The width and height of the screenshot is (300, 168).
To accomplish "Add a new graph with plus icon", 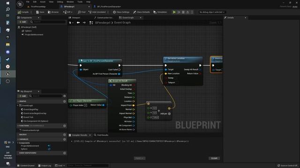I will pyautogui.click(x=65, y=101).
